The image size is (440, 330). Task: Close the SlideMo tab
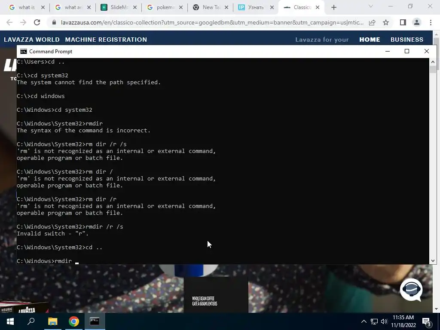(135, 8)
